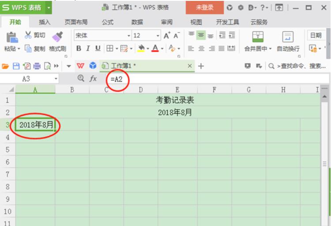Select the merged cell 考勤记录表
The image size is (331, 226).
point(168,100)
